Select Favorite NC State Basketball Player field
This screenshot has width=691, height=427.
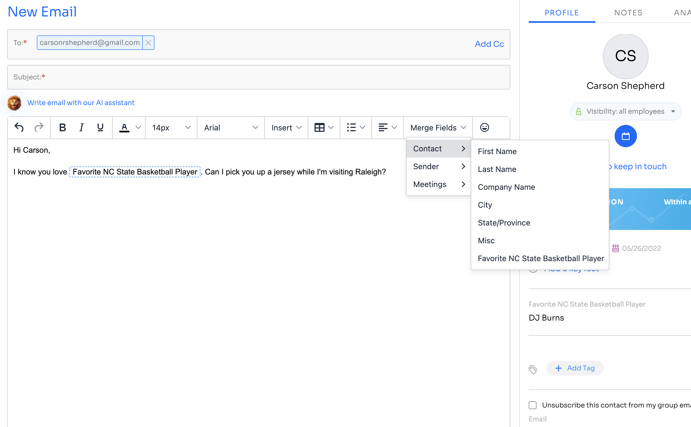[x=541, y=258]
